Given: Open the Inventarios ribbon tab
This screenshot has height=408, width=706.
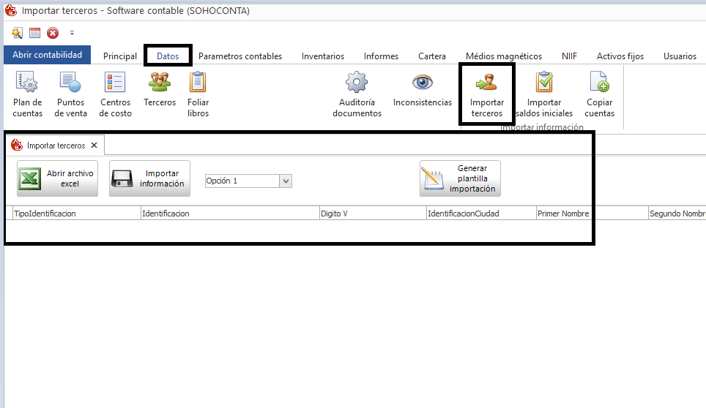Looking at the screenshot, I should pyautogui.click(x=322, y=56).
